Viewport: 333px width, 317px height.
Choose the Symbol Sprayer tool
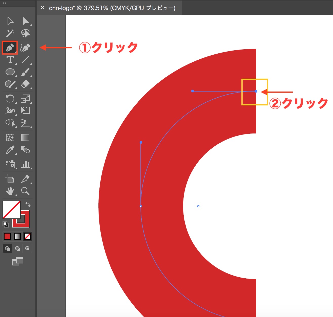coord(10,164)
